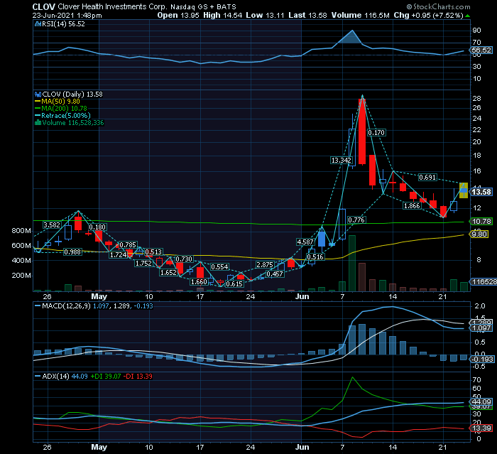Click the 0.730 retrace label
Screen dimensions: 497x454
pyautogui.click(x=184, y=259)
